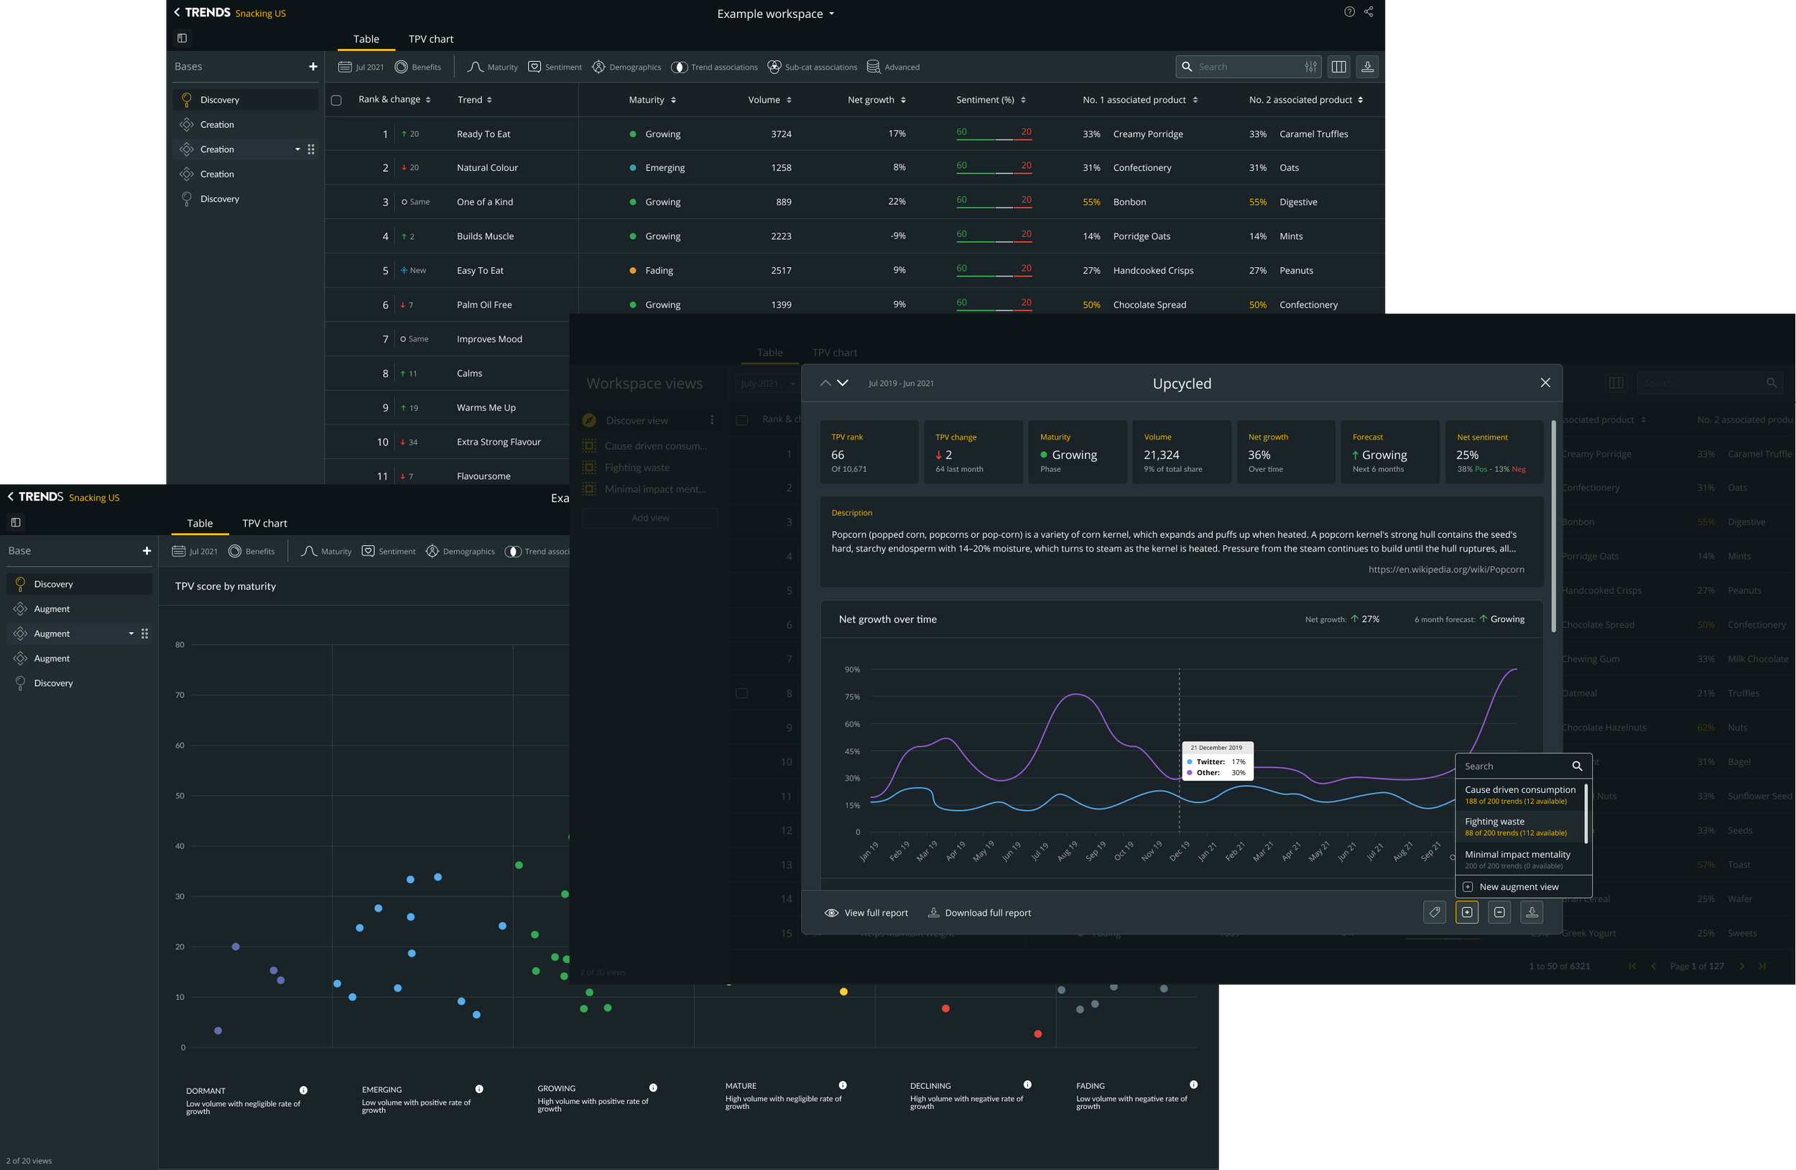Screen dimensions: 1796x1170
Task: Grab the drag handle on the Creation base row
Action: point(311,149)
